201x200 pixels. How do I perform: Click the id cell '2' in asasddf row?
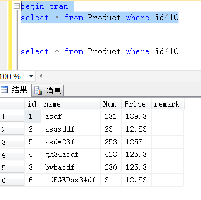pyautogui.click(x=33, y=129)
